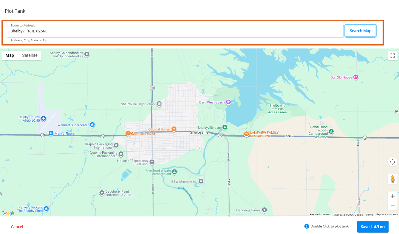Screen dimensions: 399x234
Task: Toggle fullscreen map view
Action: tap(392, 56)
